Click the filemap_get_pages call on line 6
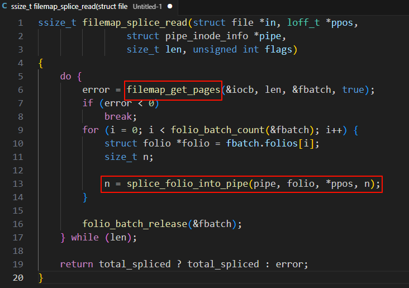Viewport: 409px width, 288px height. point(173,90)
